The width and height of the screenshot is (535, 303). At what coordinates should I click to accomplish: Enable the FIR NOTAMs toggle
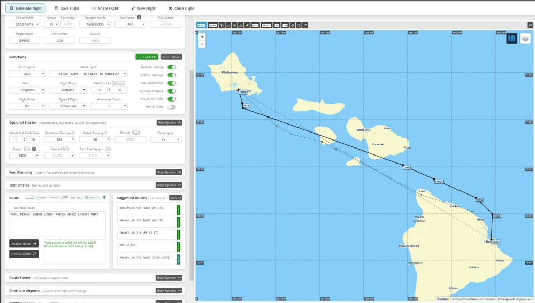[x=172, y=107]
